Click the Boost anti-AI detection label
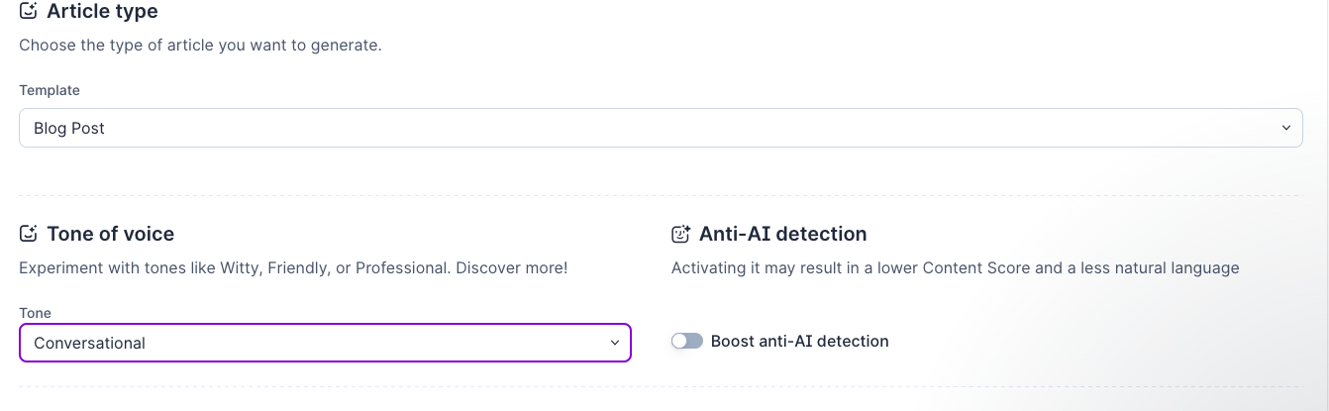This screenshot has width=1329, height=411. (x=800, y=341)
